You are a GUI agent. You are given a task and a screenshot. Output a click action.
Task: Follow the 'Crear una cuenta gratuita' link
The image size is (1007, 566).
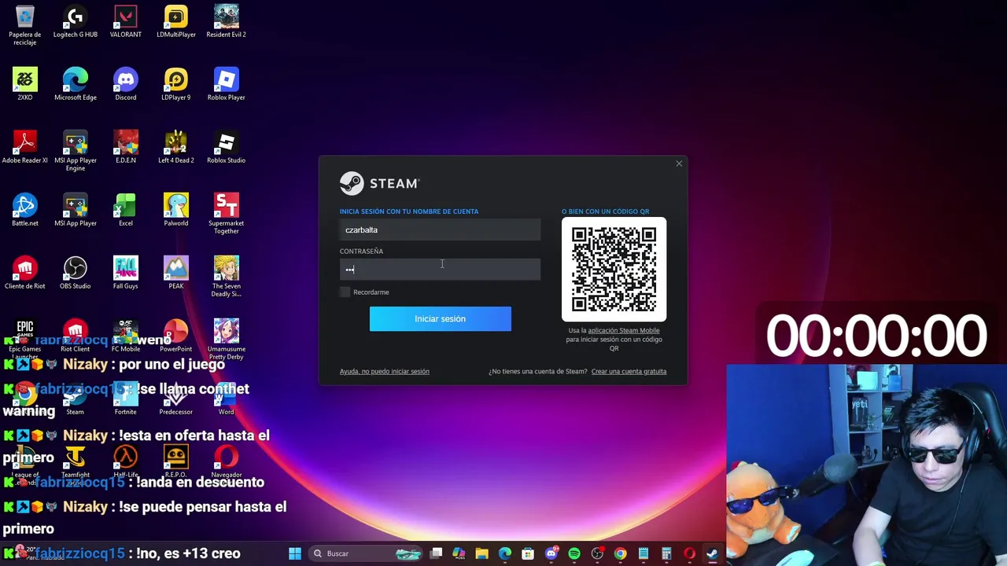(629, 371)
